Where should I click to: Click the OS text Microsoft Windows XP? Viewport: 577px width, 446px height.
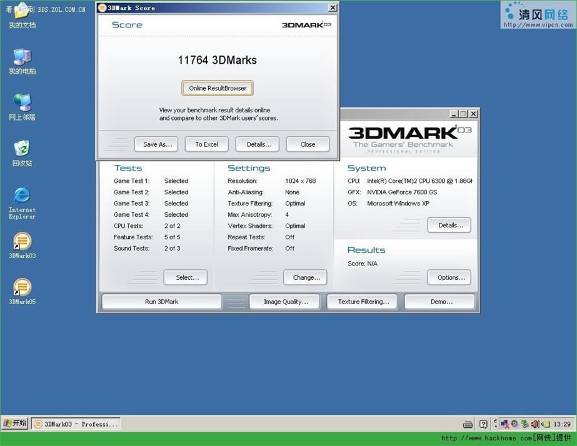pos(398,204)
